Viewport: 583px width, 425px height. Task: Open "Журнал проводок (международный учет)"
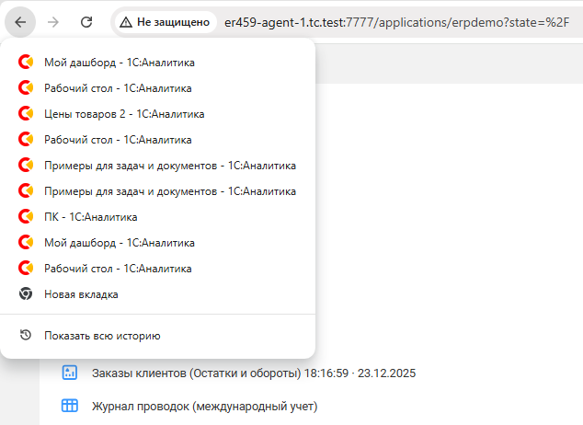point(204,406)
